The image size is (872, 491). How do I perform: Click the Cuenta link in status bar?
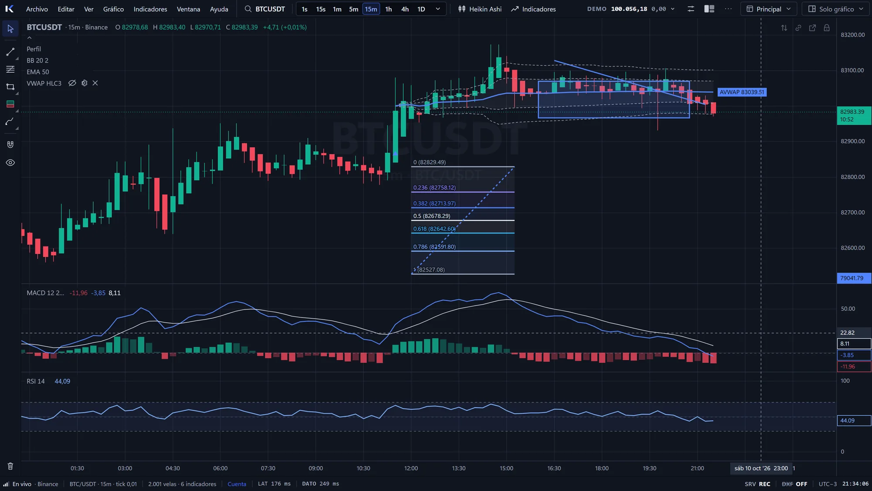coord(237,484)
